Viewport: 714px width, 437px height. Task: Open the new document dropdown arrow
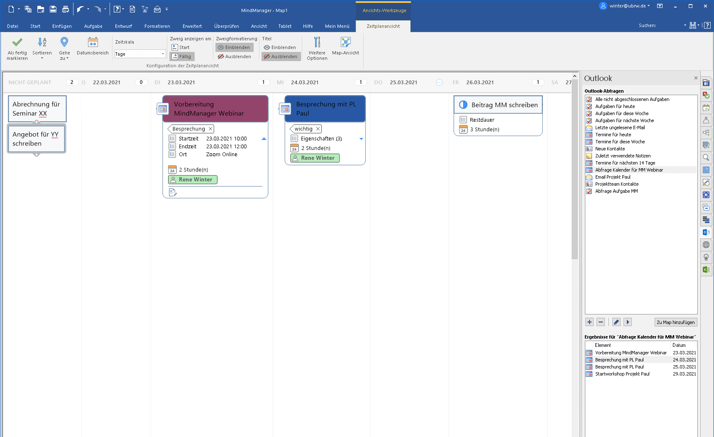[19, 9]
